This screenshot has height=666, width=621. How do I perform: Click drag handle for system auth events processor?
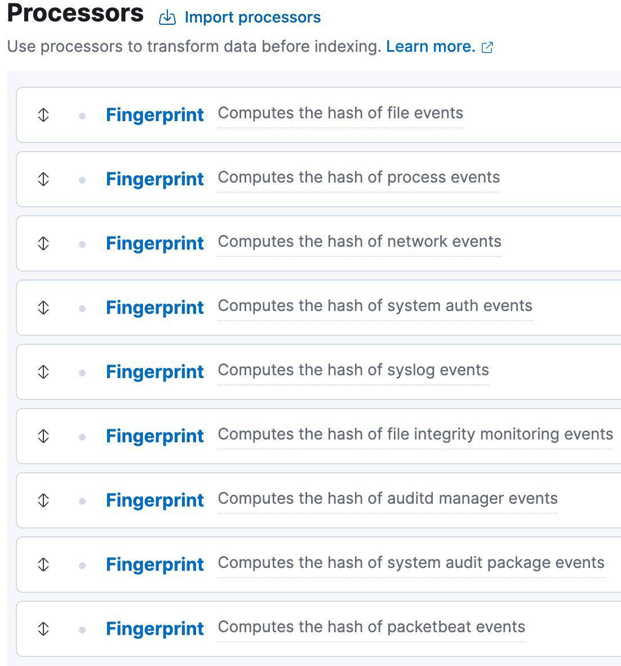[43, 308]
